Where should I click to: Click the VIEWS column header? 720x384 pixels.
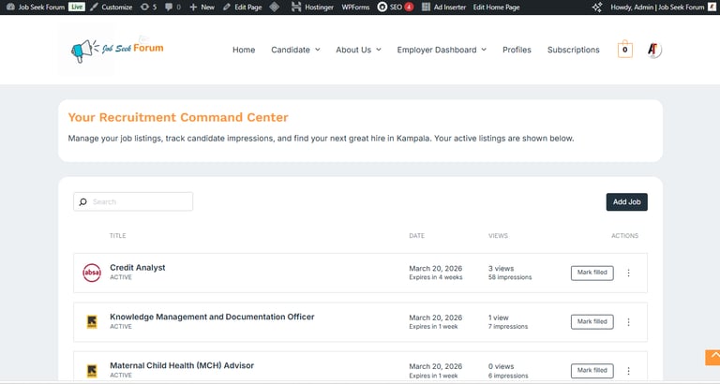coord(498,236)
